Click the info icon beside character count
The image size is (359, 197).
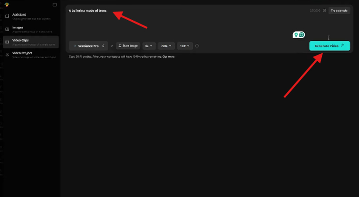coord(324,11)
